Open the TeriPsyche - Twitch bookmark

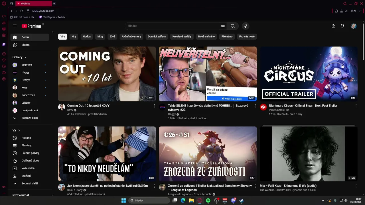click(x=52, y=17)
